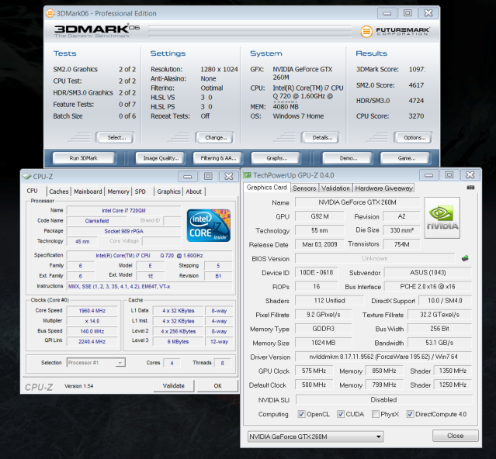
Task: Click the Level 3 6 MBytes cache value
Action: [x=178, y=341]
